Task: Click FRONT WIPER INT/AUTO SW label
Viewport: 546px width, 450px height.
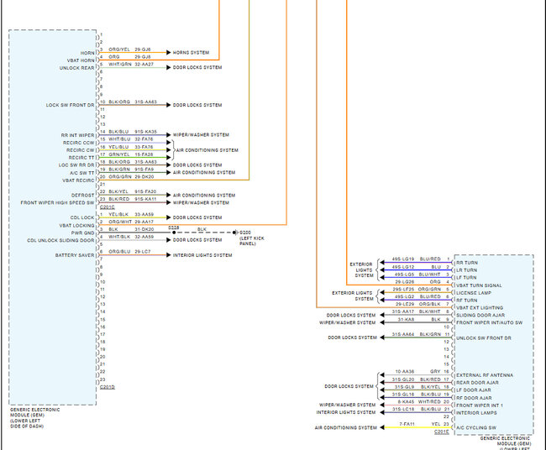Action: pos(490,323)
